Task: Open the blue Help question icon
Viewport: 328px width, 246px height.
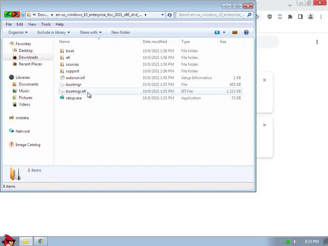Action: [246, 32]
